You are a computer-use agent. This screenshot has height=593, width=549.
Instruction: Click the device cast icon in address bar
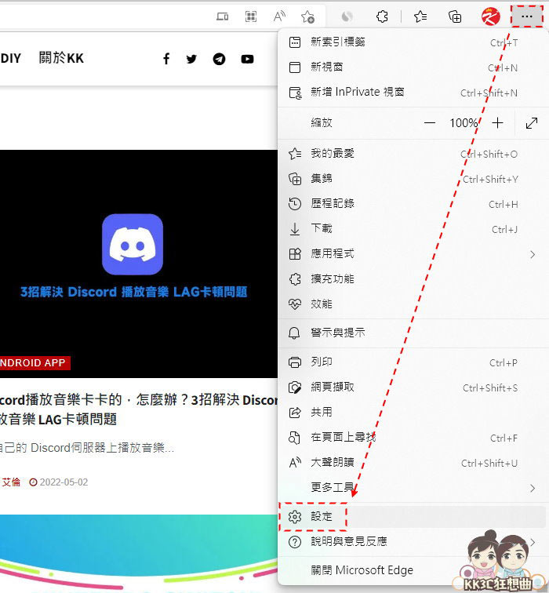222,16
